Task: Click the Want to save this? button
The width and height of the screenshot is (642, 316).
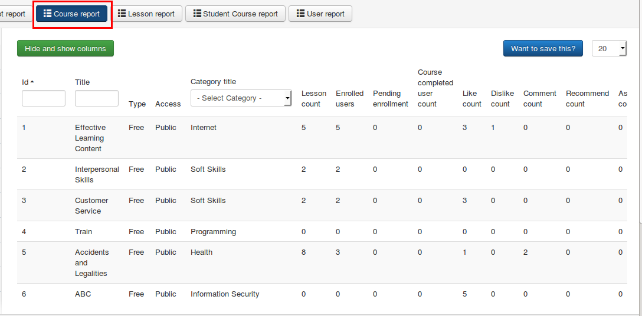Action: tap(543, 48)
